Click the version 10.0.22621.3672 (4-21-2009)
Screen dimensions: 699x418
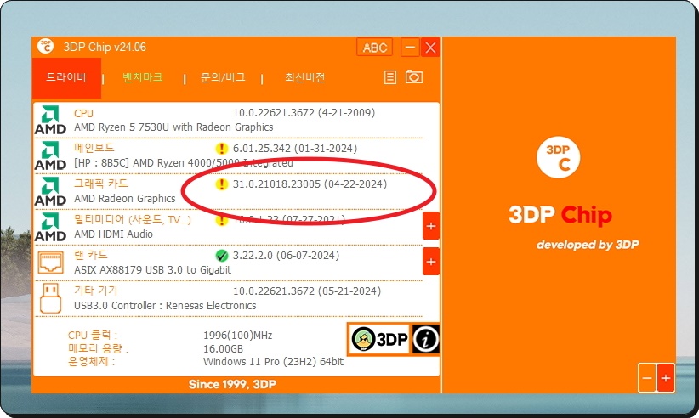click(x=304, y=113)
